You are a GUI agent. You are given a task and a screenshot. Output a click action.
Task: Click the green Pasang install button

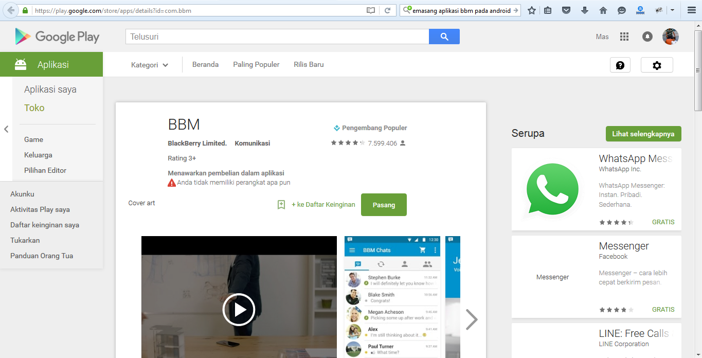384,205
